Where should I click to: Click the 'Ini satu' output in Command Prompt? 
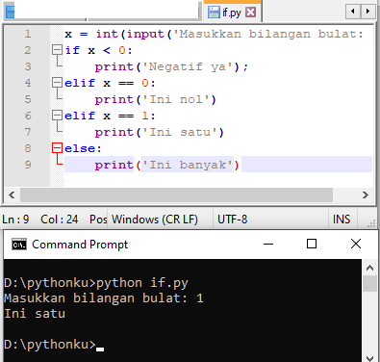[x=35, y=314]
